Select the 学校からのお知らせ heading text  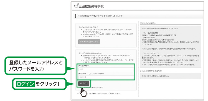tap(148, 23)
